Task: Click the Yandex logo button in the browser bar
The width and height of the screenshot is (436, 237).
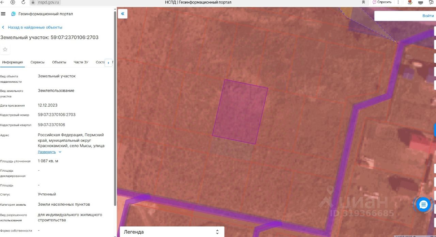Action: [x=13, y=2]
